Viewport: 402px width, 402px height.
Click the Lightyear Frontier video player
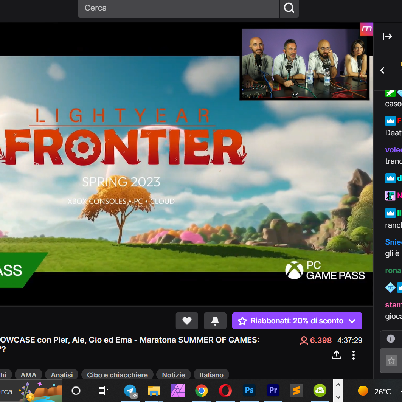(x=186, y=164)
